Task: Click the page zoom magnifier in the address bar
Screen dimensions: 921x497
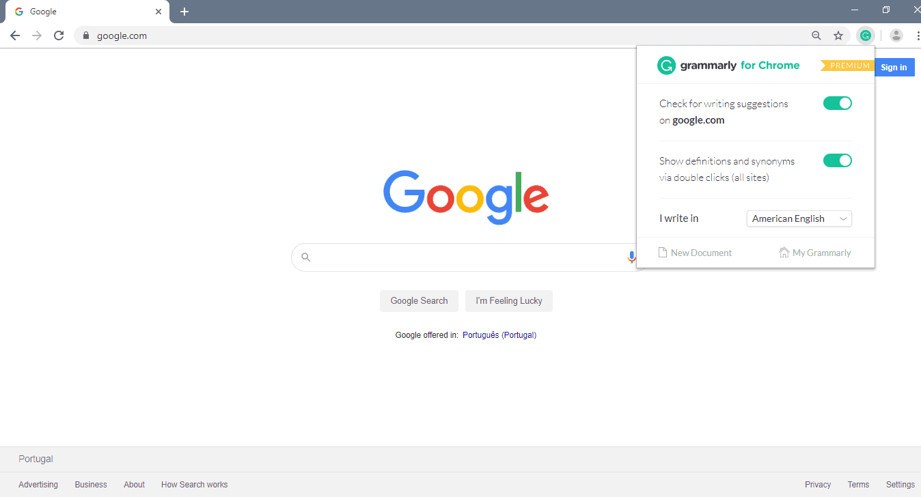Action: click(816, 35)
